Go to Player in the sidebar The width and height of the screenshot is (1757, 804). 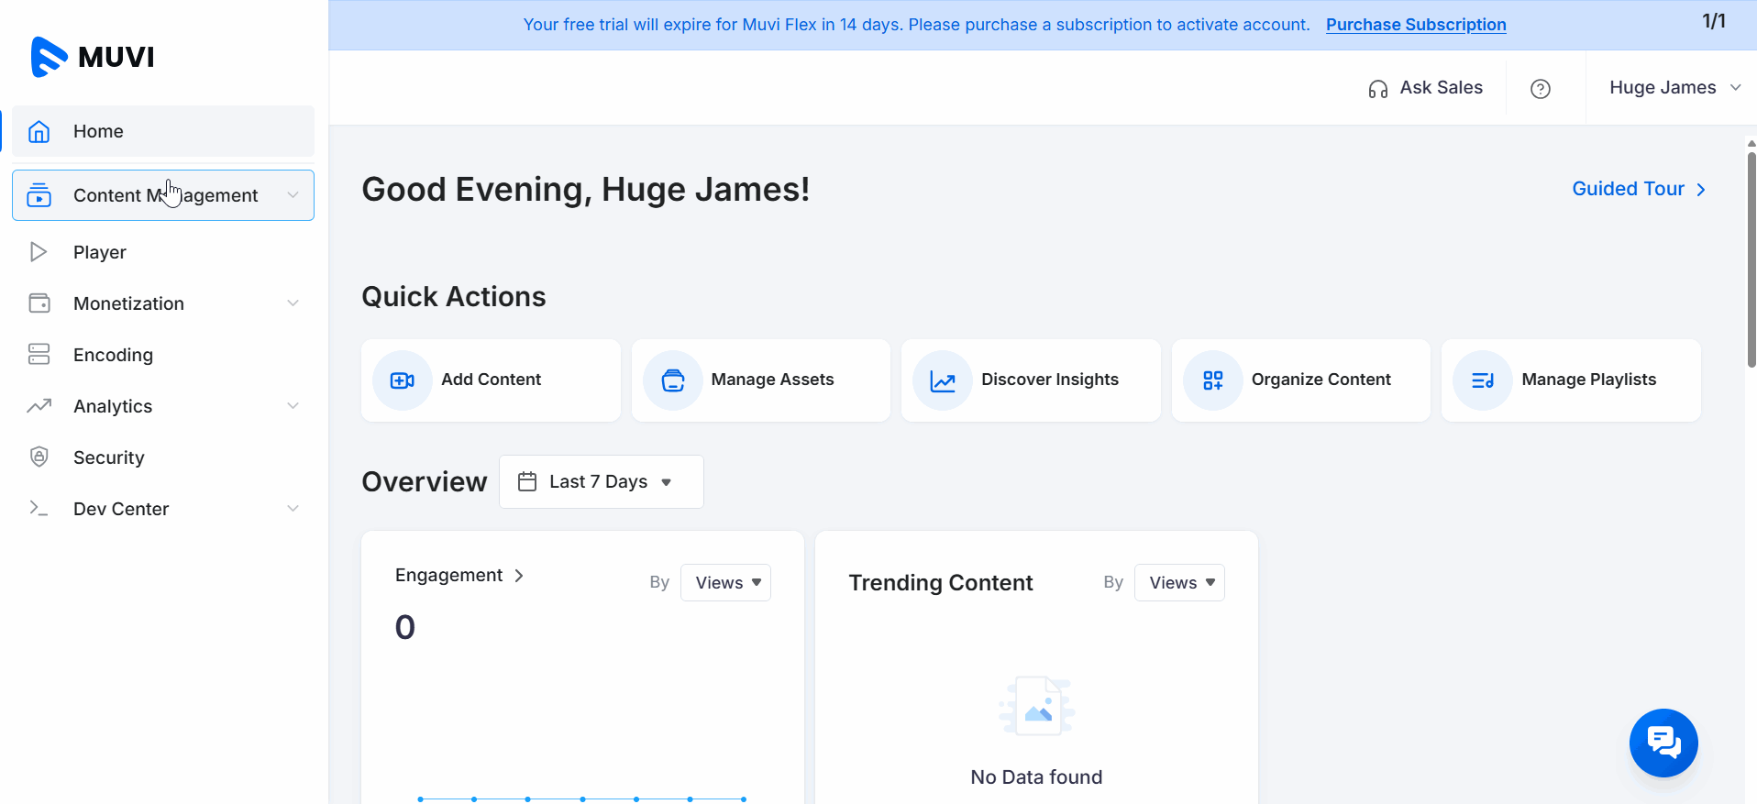(x=100, y=252)
